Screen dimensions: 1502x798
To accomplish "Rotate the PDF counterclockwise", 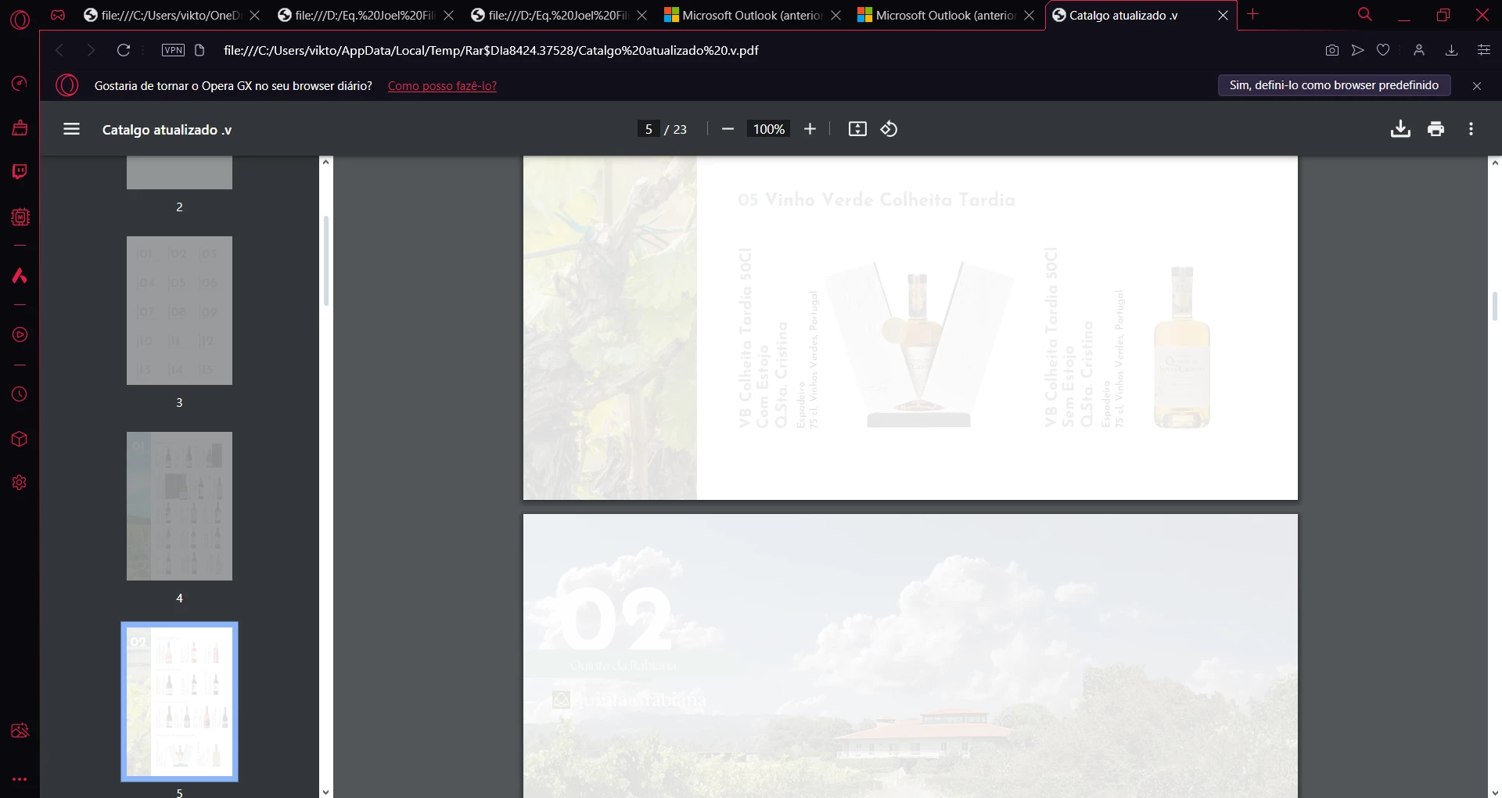I will [889, 129].
